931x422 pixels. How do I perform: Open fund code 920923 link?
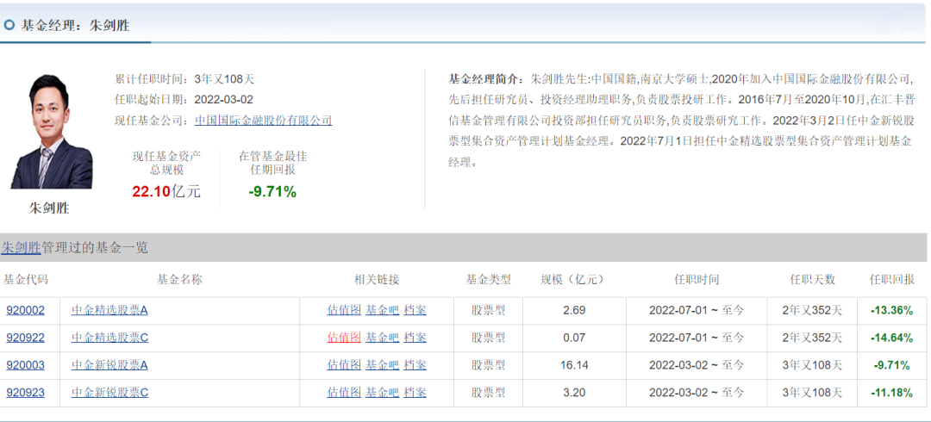(x=26, y=393)
